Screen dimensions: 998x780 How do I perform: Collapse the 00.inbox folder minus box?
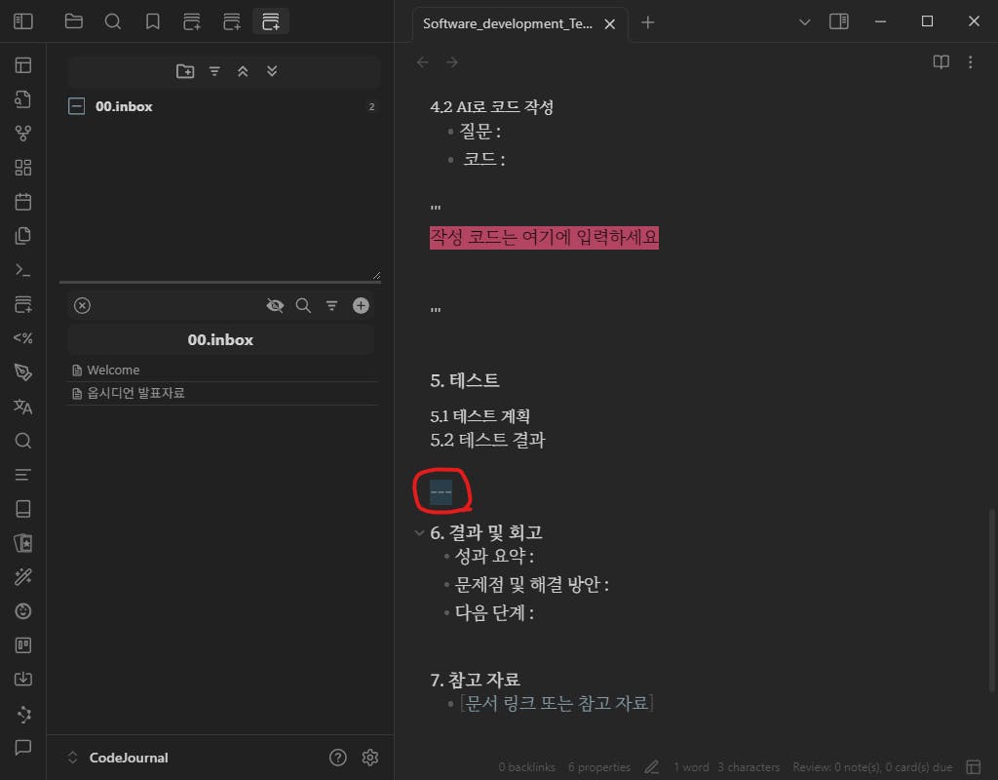click(76, 106)
